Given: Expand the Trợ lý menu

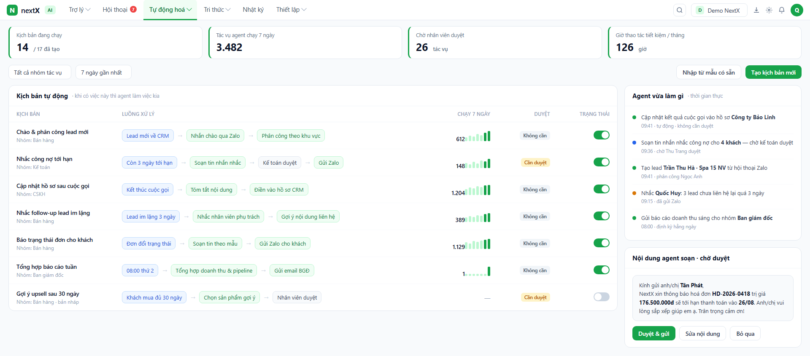Looking at the screenshot, I should [80, 10].
